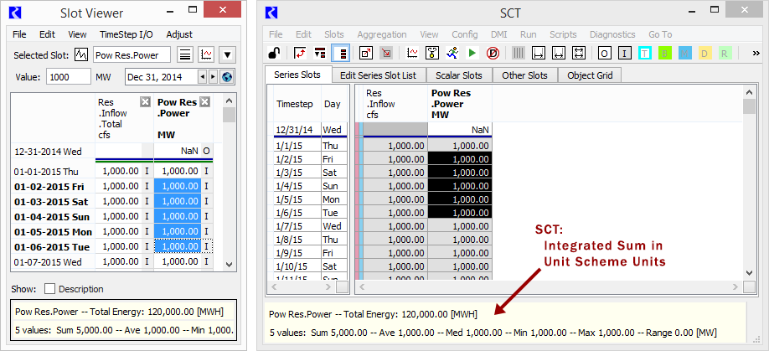Switch to Scalar Slots tab
The height and width of the screenshot is (351, 769).
(x=458, y=75)
